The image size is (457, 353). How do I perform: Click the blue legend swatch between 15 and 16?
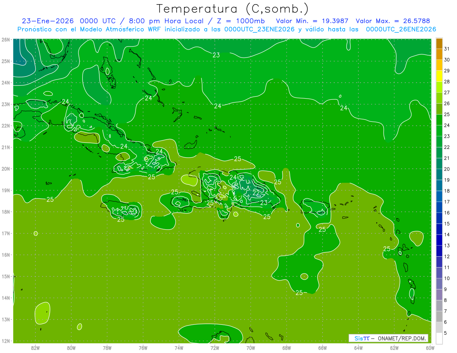point(439,218)
